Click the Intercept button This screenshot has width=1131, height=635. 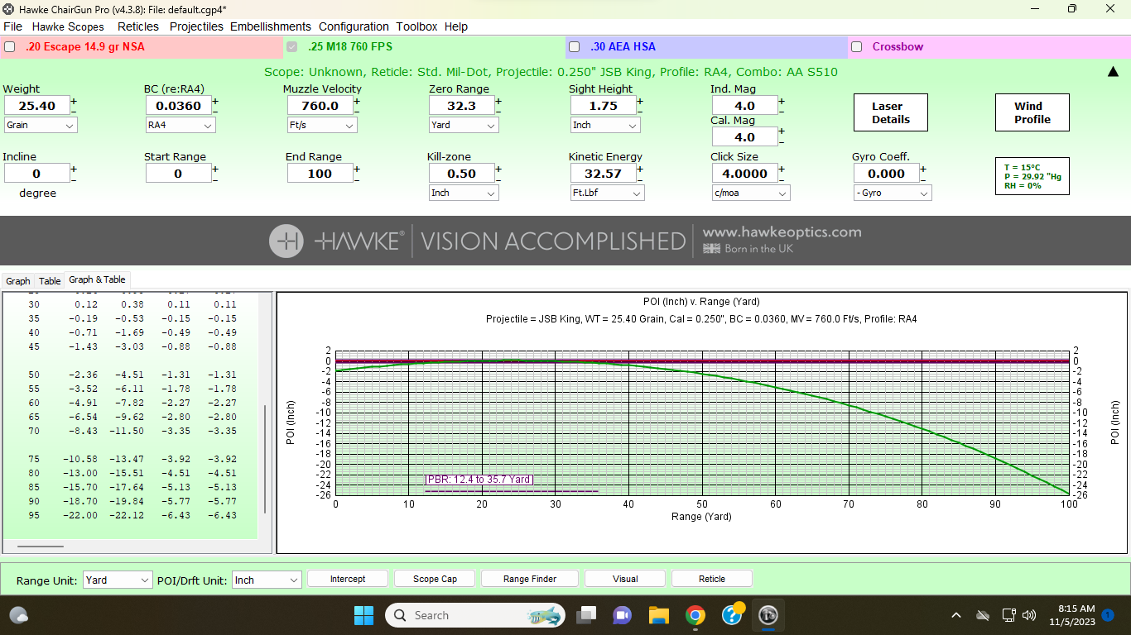pos(348,579)
